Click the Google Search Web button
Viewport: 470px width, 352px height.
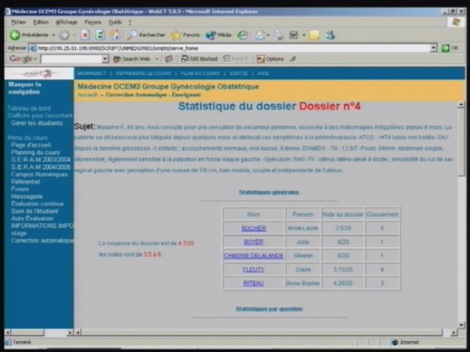click(x=132, y=59)
